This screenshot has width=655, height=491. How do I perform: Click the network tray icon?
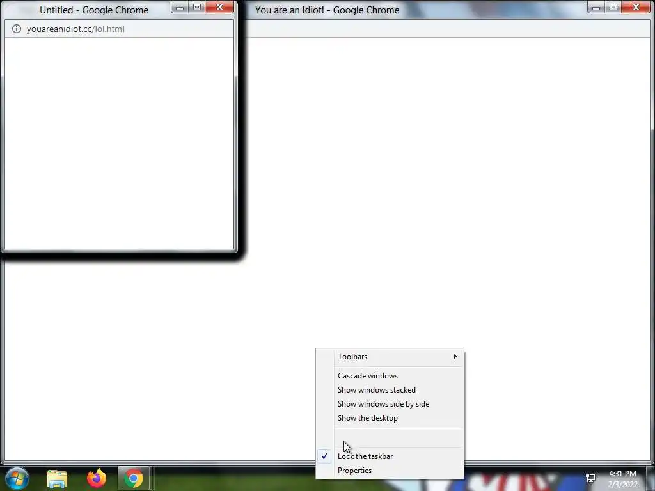[x=590, y=478]
